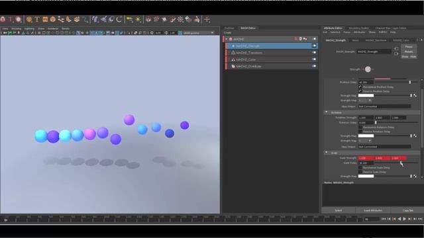Click the Copy Tab button
Image resolution: width=424 pixels, height=238 pixels.
pos(408,210)
